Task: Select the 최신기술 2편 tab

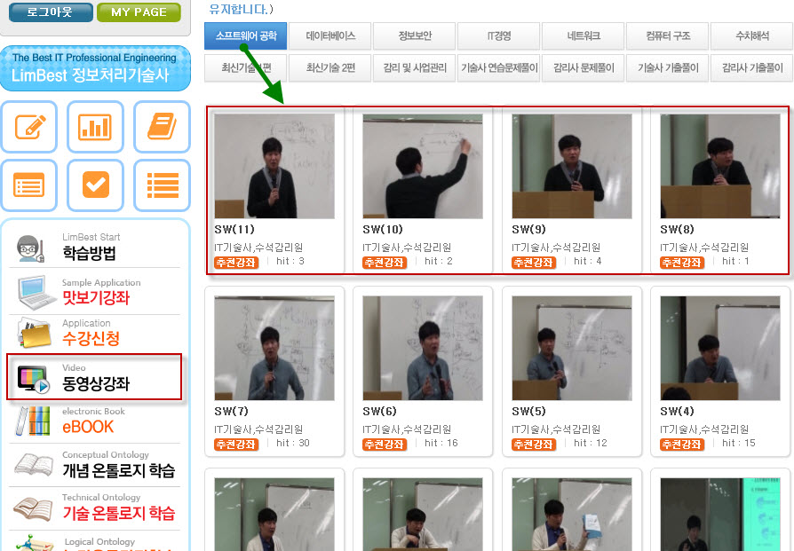Action: point(330,67)
